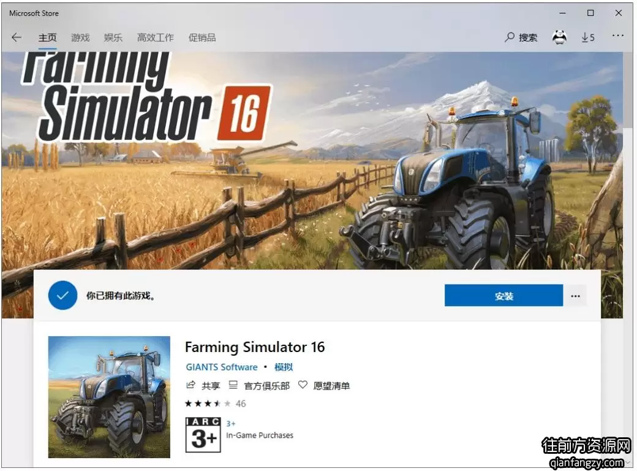Add the game to 愿望清单 via the heart icon

click(x=303, y=385)
